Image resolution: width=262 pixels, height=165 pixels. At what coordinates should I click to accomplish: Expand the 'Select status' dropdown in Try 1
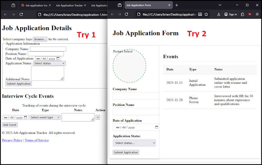49,63
